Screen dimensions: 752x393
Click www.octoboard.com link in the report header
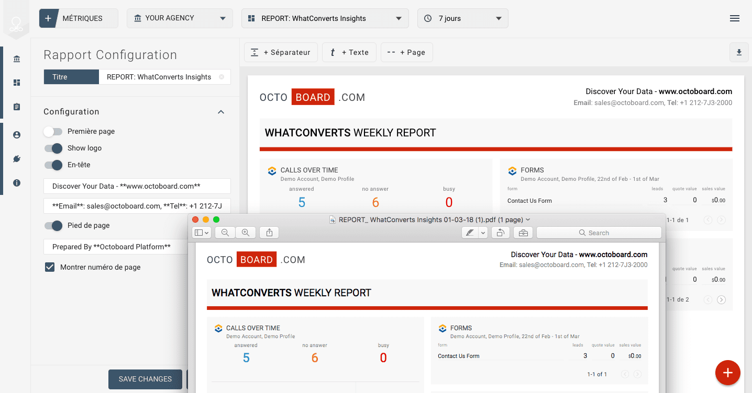coord(695,91)
